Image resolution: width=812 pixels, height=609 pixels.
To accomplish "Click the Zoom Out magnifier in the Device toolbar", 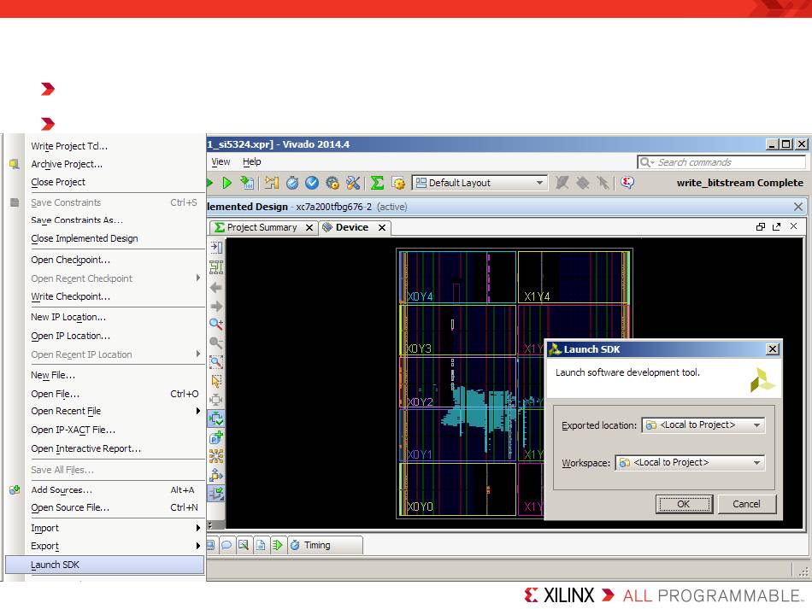I will (216, 343).
